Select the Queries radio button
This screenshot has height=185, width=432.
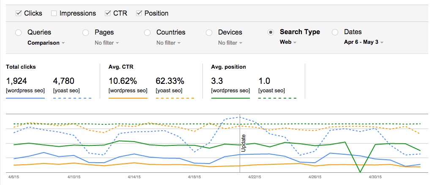[19, 33]
